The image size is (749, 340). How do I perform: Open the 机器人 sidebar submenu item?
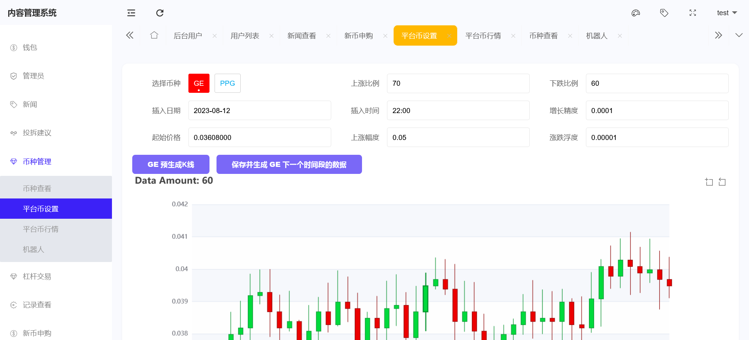click(34, 250)
